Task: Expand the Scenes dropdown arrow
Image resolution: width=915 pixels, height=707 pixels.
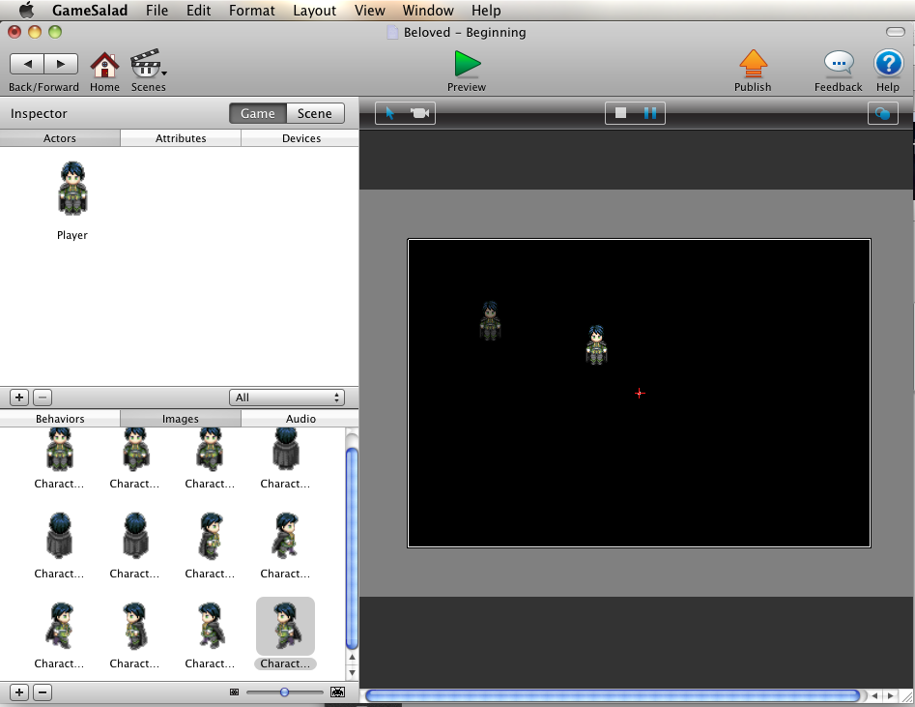Action: coord(164,74)
